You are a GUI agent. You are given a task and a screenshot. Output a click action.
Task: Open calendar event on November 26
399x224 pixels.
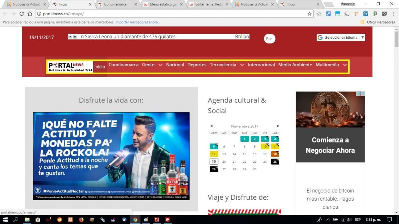point(214,169)
